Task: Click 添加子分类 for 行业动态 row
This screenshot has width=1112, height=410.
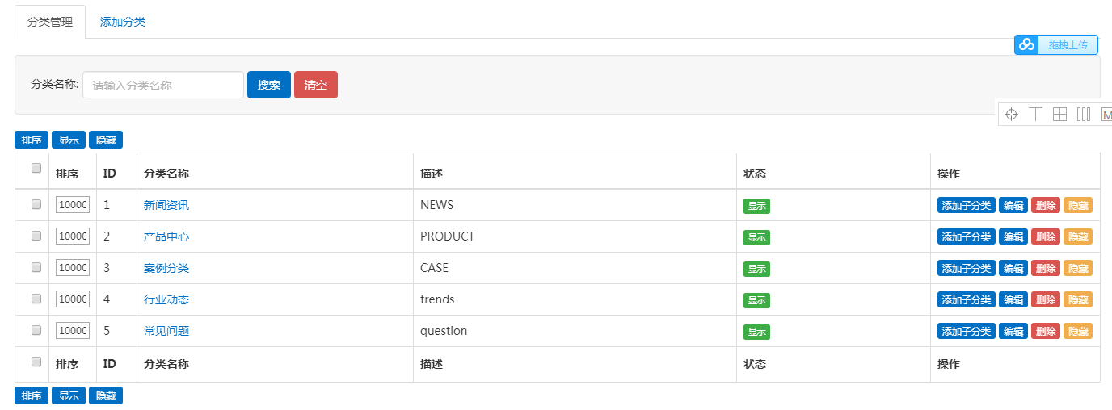Action: click(x=967, y=299)
